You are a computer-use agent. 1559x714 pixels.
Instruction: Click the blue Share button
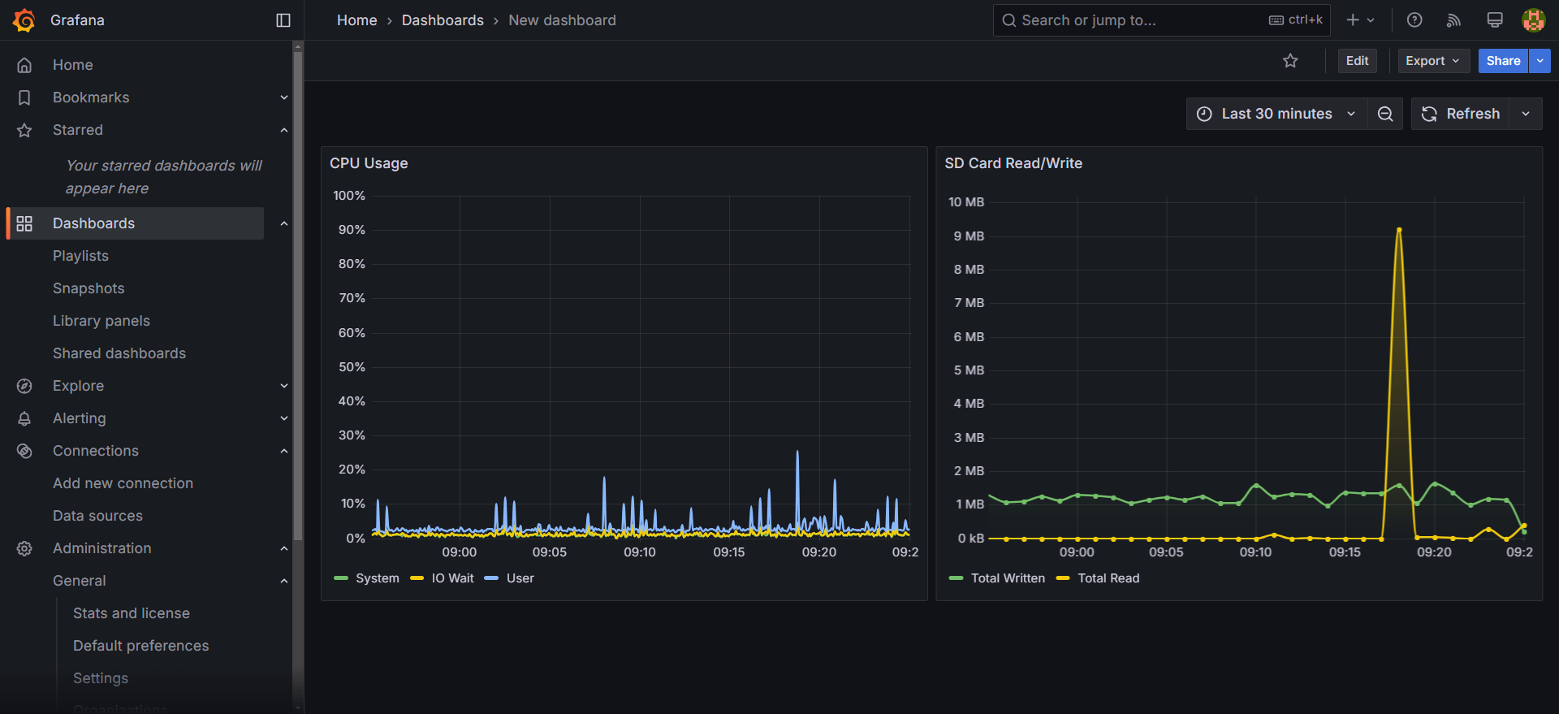(x=1503, y=61)
